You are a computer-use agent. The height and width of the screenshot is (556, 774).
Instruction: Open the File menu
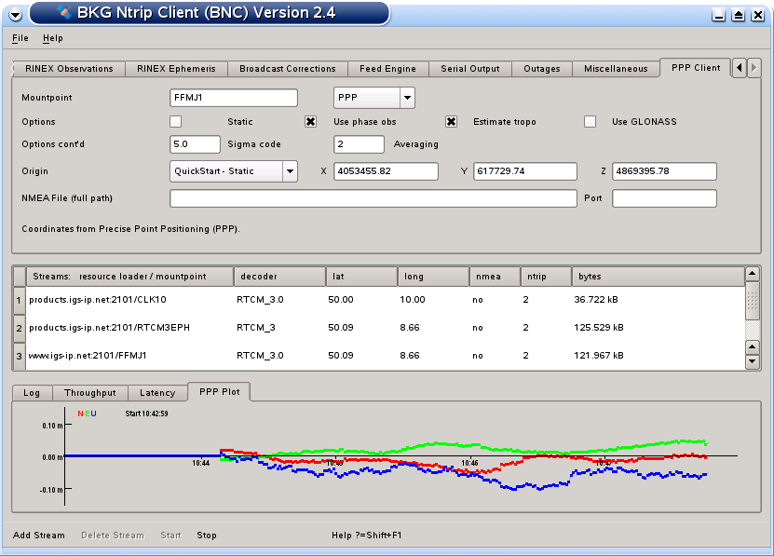click(x=20, y=38)
